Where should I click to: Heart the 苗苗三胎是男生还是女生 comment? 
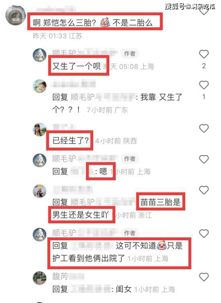point(204,190)
